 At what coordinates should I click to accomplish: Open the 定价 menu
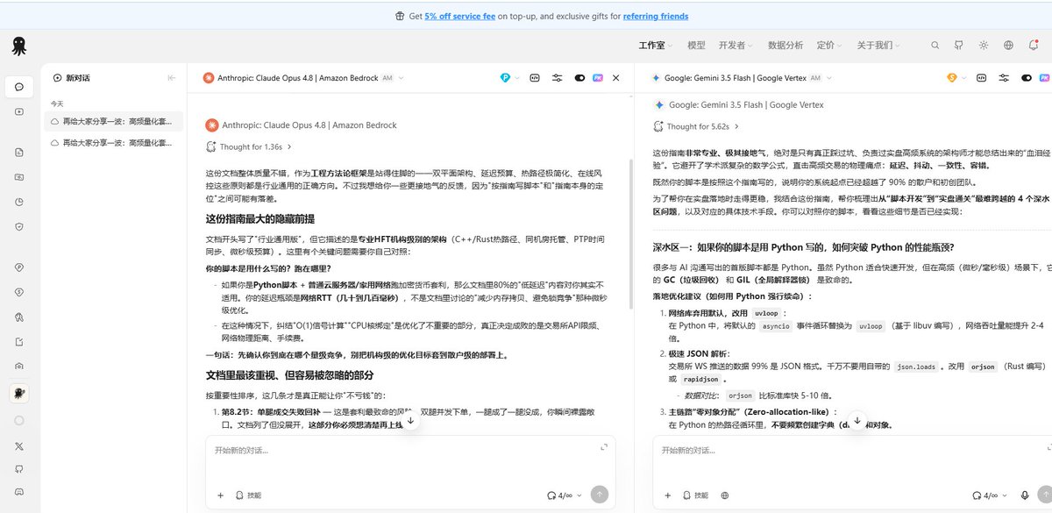829,46
